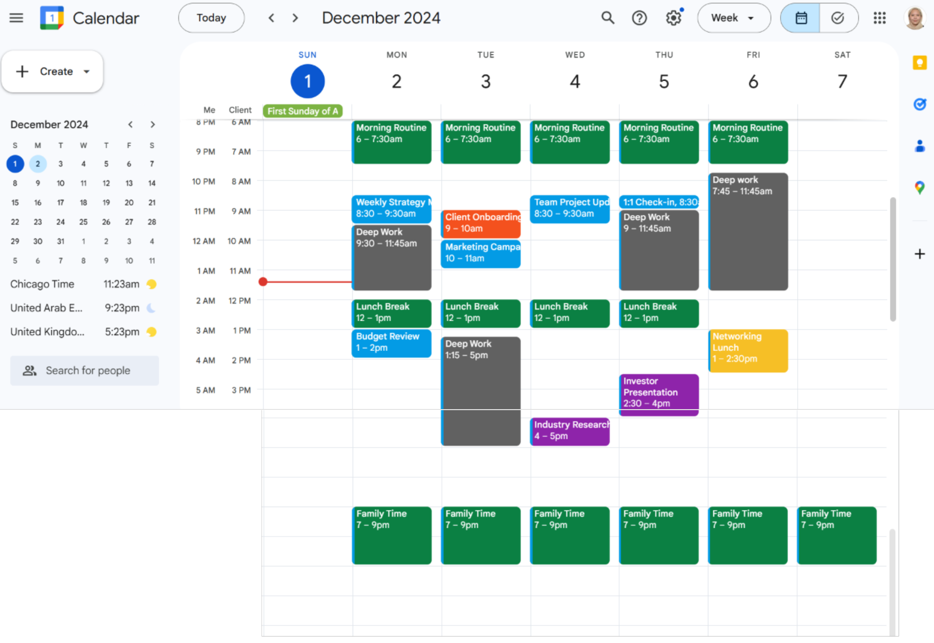Open the main menu hamburger icon
The width and height of the screenshot is (934, 643).
point(16,18)
